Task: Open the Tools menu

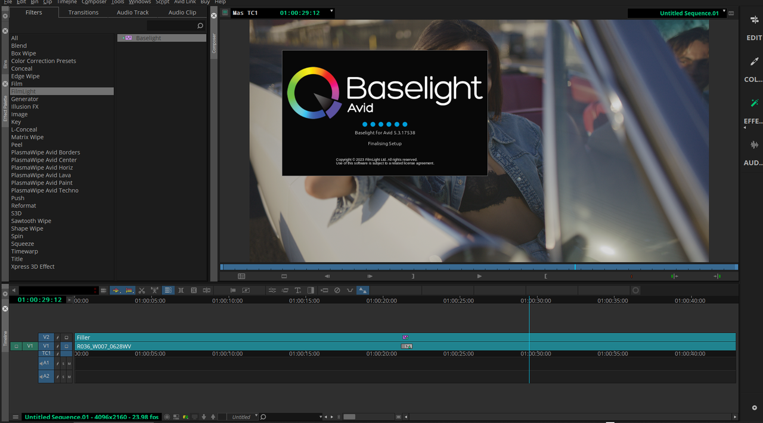Action: point(118,2)
